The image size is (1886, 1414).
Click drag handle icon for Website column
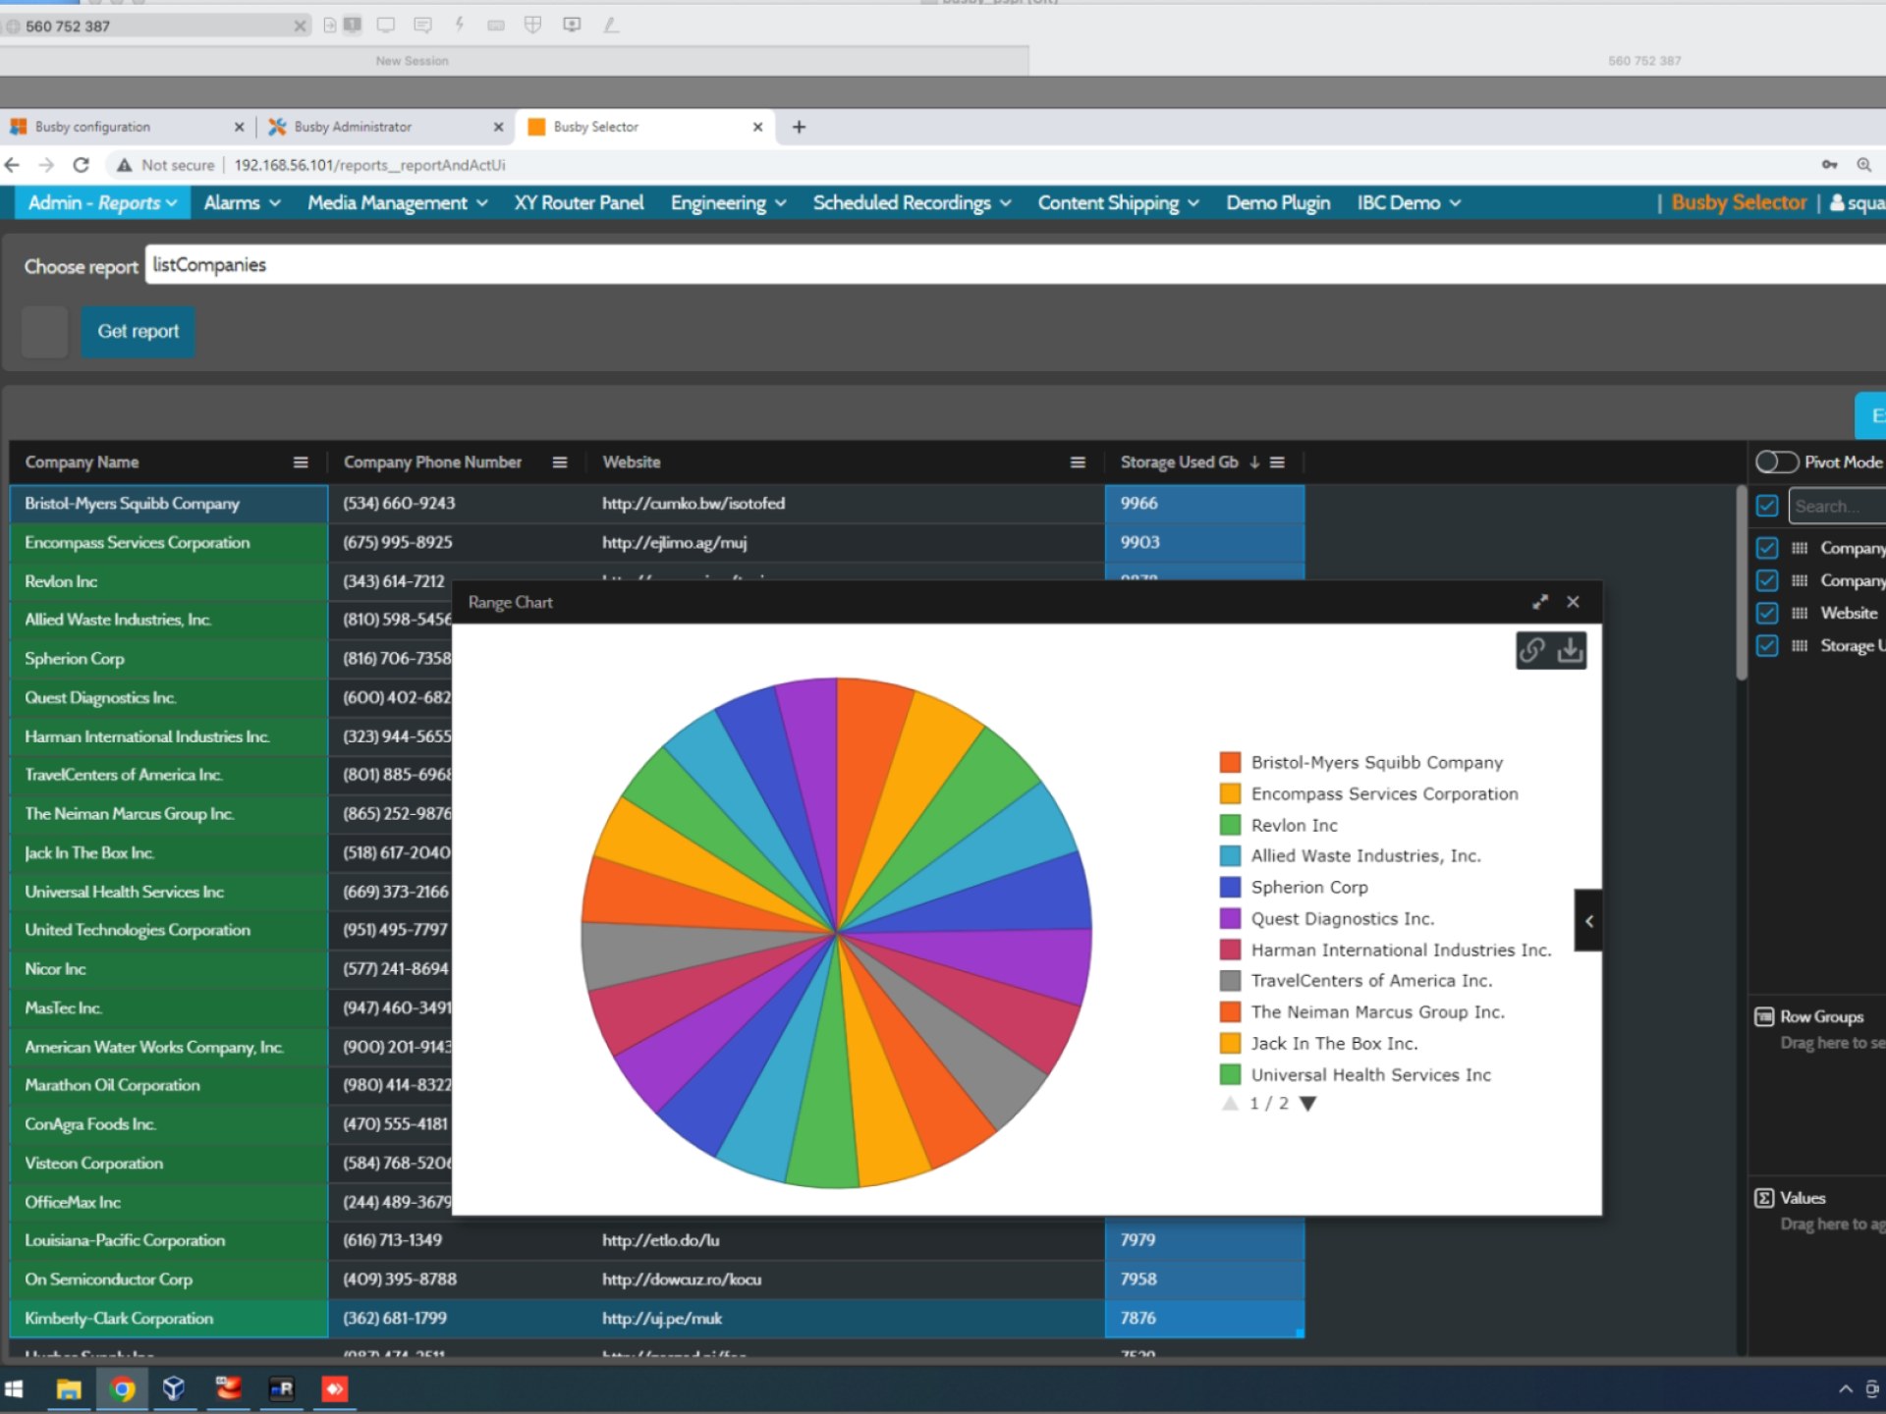tap(1800, 614)
